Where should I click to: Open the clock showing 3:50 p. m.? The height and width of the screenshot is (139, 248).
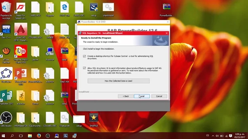coord(240,136)
